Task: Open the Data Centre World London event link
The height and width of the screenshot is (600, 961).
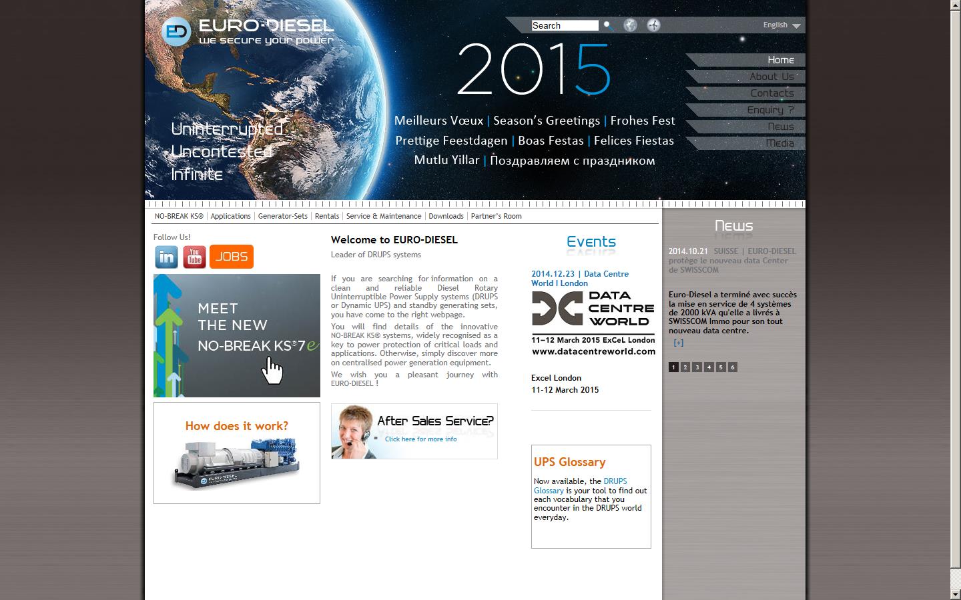Action: pos(580,279)
